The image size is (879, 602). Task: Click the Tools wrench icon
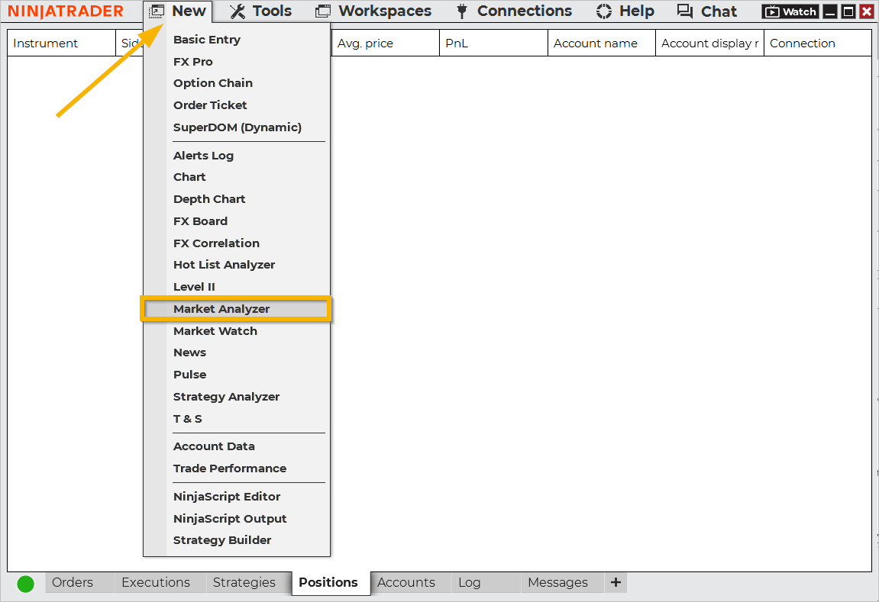[238, 11]
